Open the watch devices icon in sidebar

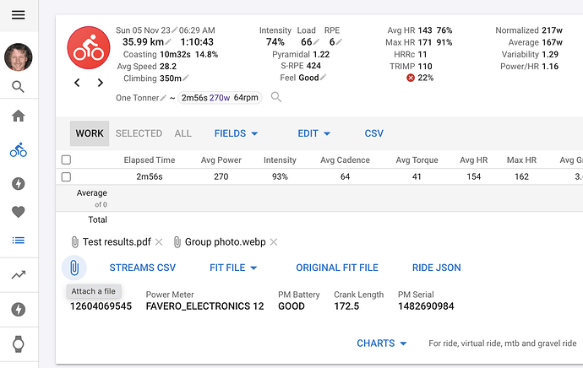tap(19, 344)
